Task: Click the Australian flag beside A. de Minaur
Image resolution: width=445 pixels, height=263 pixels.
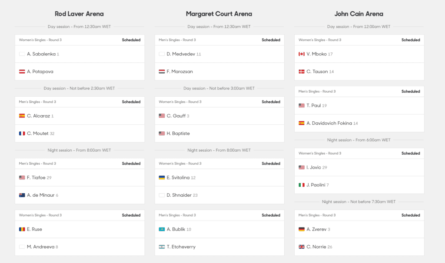Action: [x=22, y=195]
